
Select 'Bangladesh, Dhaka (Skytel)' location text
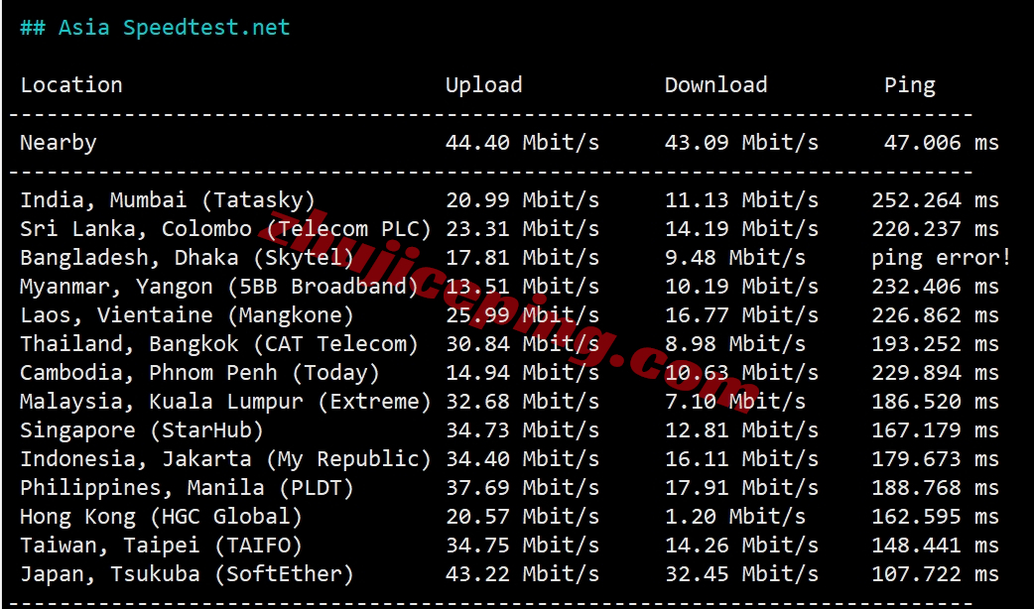click(x=187, y=258)
